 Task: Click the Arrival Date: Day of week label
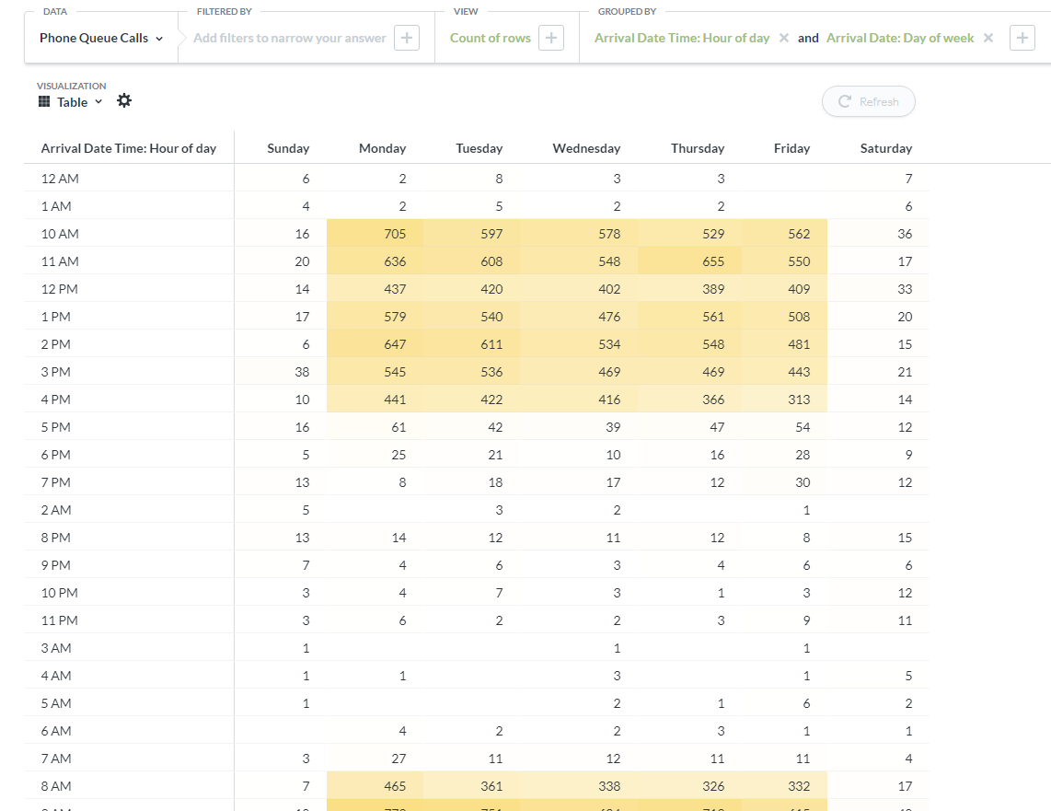900,38
